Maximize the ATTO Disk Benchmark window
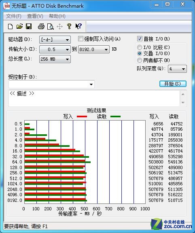Image resolution: width=195 pixels, height=233 pixels. [x=167, y=4]
